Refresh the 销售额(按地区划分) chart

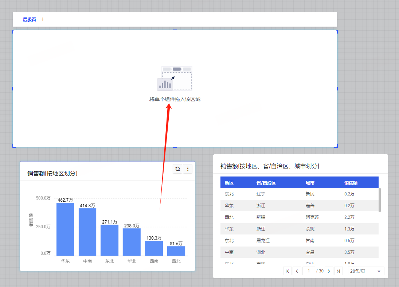coord(177,168)
